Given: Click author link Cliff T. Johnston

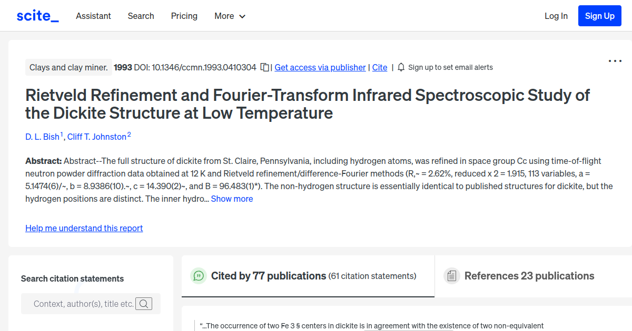Looking at the screenshot, I should click(97, 137).
